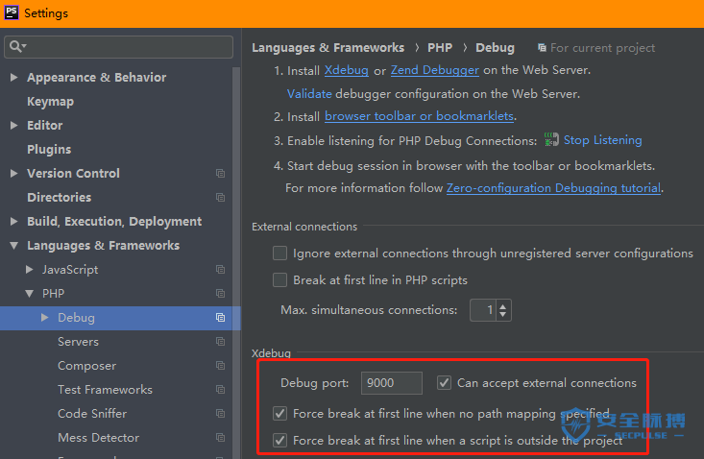The height and width of the screenshot is (459, 704).
Task: Click Stop Listening link
Action: tap(602, 140)
